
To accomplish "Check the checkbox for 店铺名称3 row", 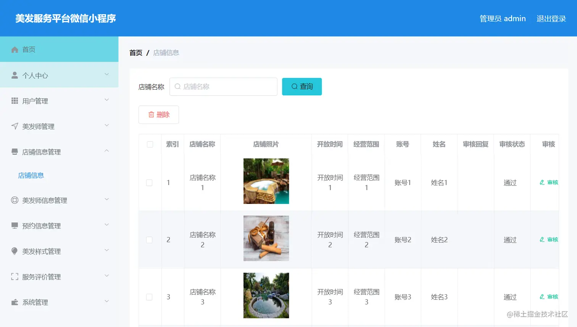I will 149,297.
